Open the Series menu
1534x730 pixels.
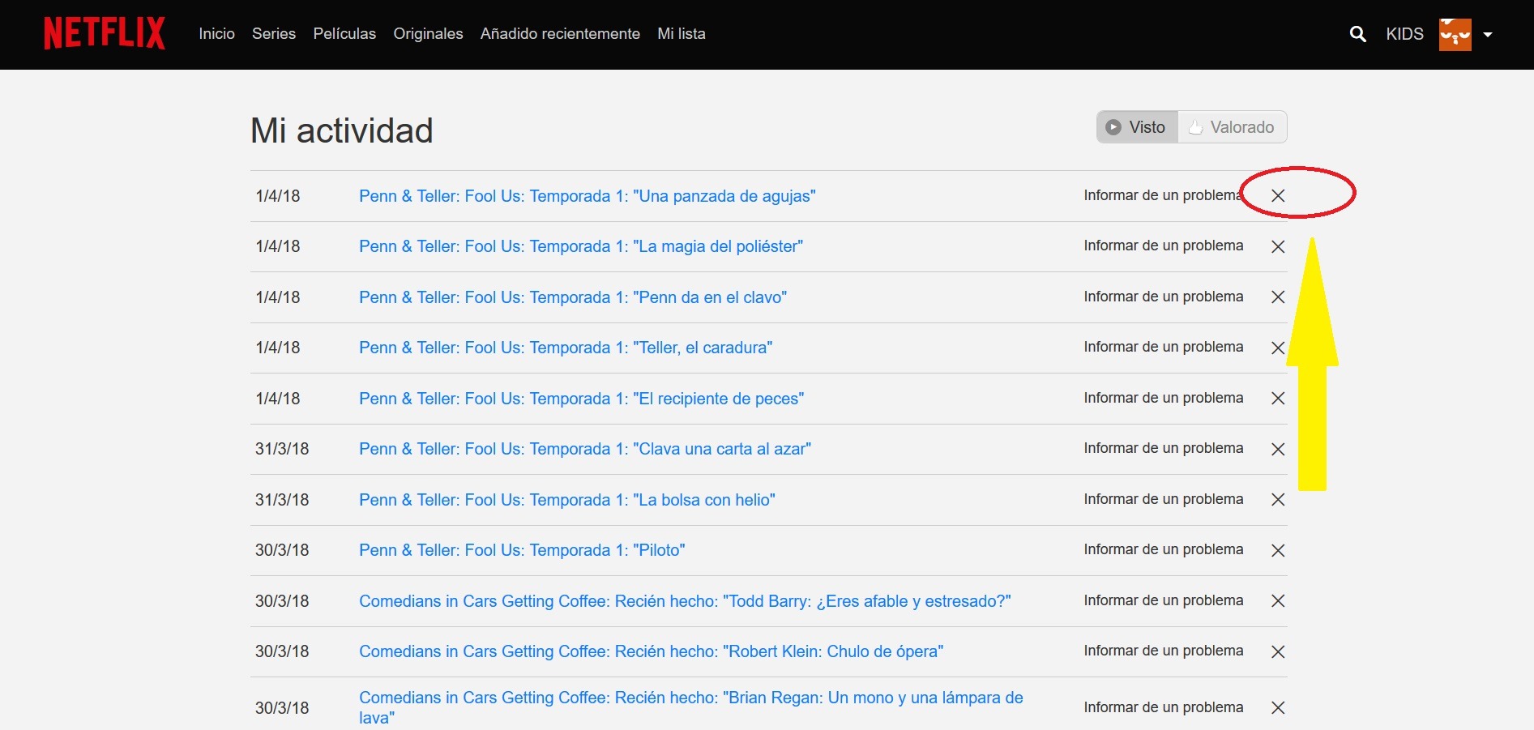274,34
